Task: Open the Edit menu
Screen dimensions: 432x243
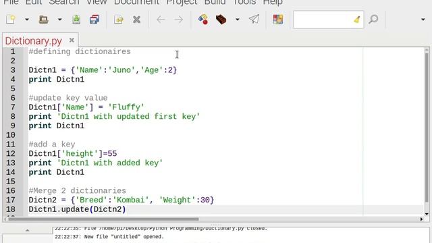Action: 34,2
